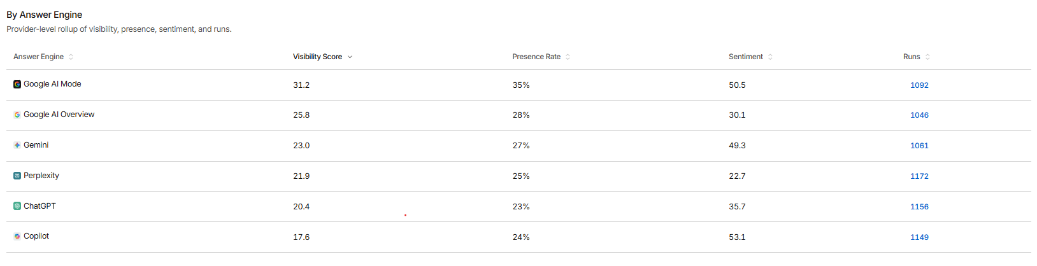Toggle sort arrows beside Sentiment header

coord(770,57)
